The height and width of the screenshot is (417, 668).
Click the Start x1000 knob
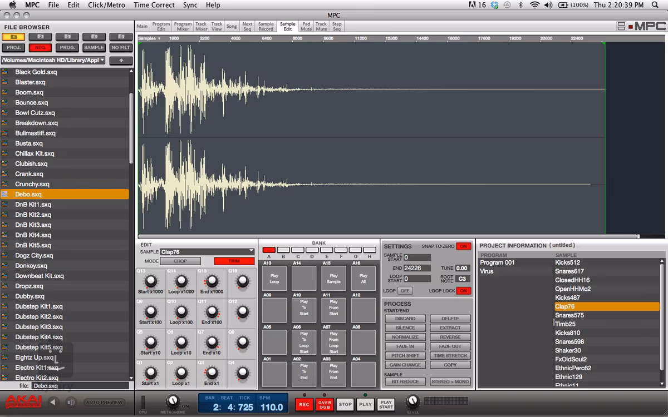point(151,282)
